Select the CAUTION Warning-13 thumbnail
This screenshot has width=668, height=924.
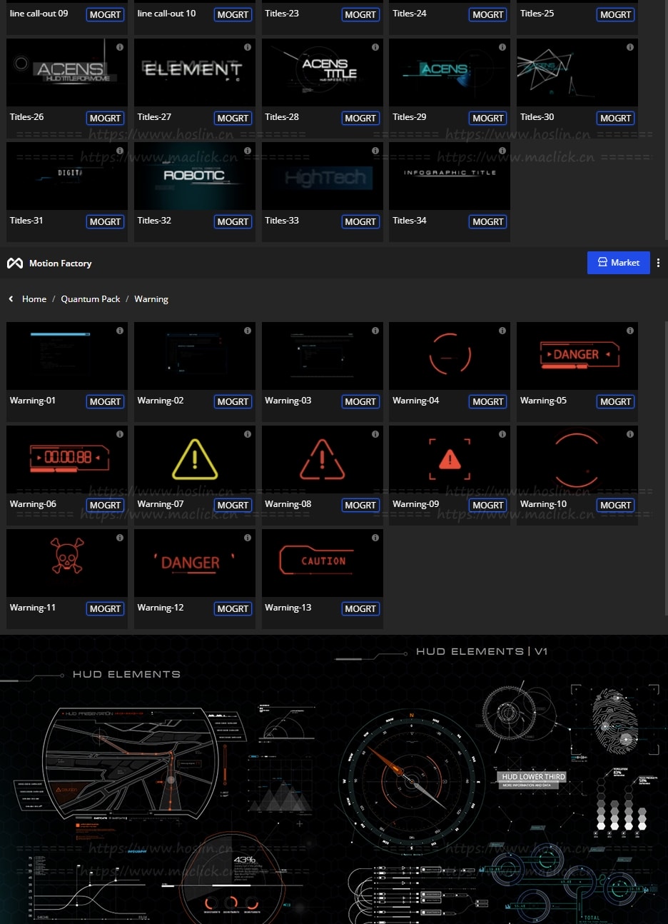click(x=323, y=563)
